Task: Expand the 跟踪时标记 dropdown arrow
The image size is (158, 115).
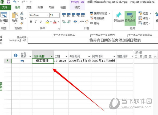Action: pos(110,13)
